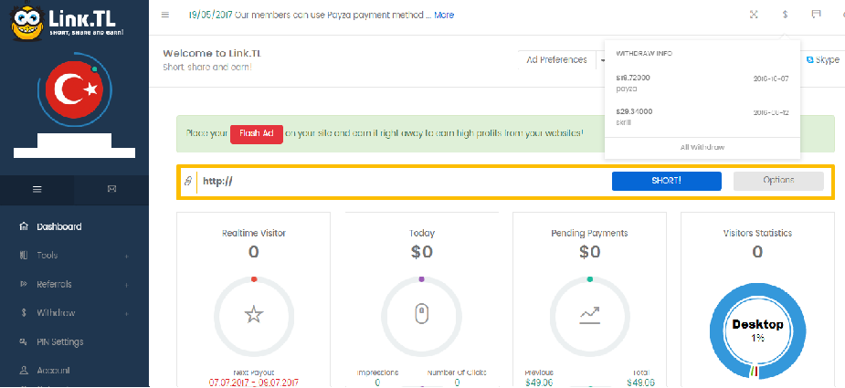845x388 pixels.
Task: Click the Referrals sidebar icon
Action: click(23, 284)
